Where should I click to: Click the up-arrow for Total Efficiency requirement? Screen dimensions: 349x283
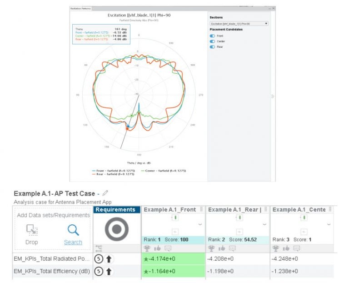[x=109, y=271]
